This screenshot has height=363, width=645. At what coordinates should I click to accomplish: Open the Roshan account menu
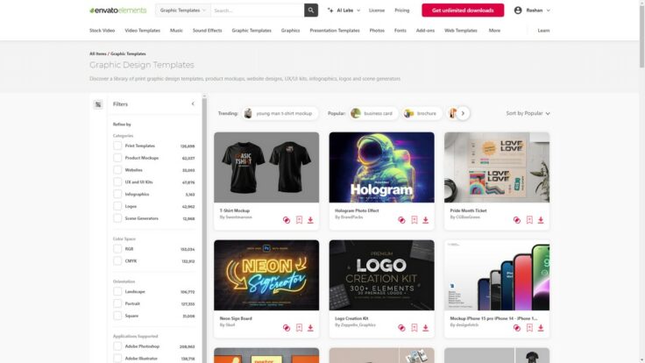532,11
